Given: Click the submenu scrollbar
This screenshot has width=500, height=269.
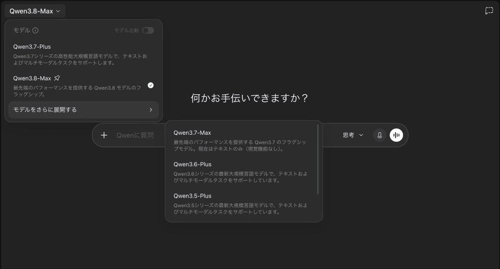Looking at the screenshot, I should 317,159.
